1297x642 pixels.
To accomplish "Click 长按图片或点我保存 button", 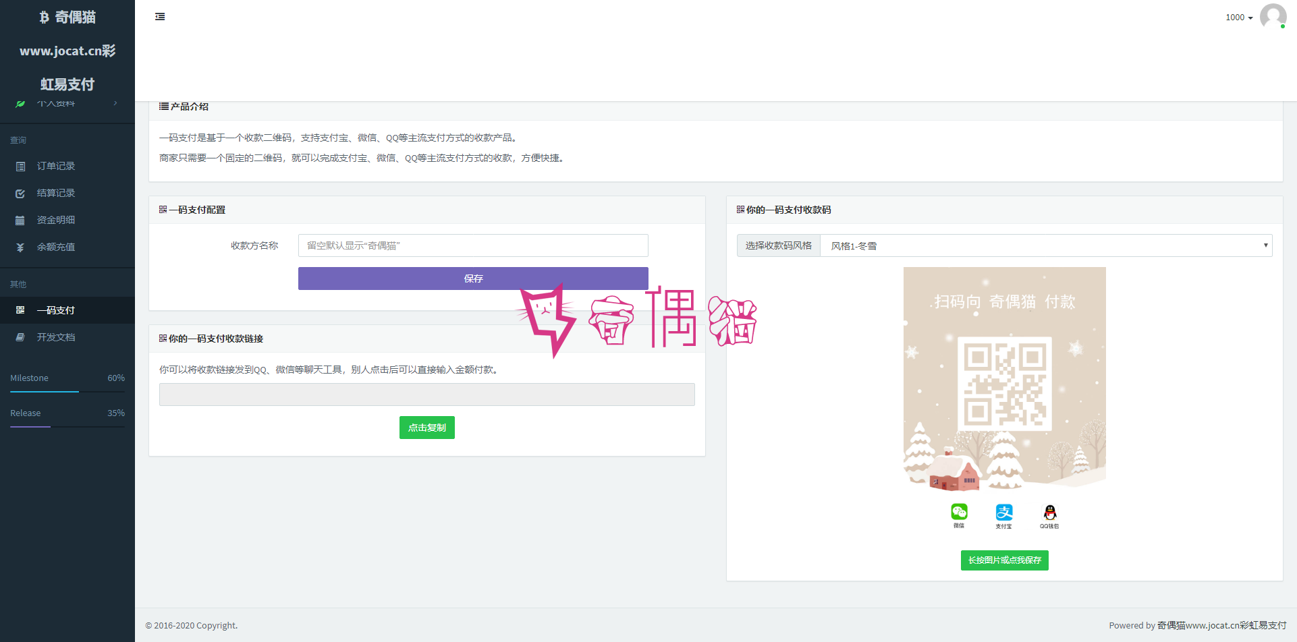I will [1005, 560].
